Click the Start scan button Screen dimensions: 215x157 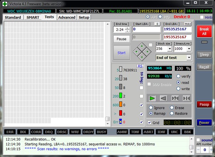pos(121,53)
